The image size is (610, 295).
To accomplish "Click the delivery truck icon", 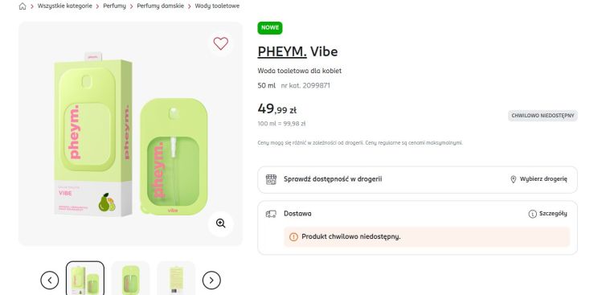I will pos(271,214).
